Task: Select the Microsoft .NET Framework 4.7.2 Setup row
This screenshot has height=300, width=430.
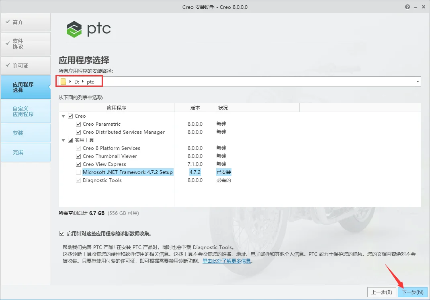Action: (x=128, y=172)
